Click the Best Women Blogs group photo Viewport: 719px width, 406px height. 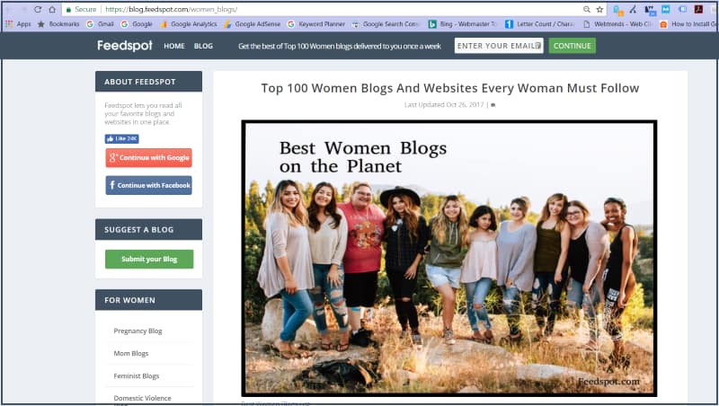click(448, 258)
